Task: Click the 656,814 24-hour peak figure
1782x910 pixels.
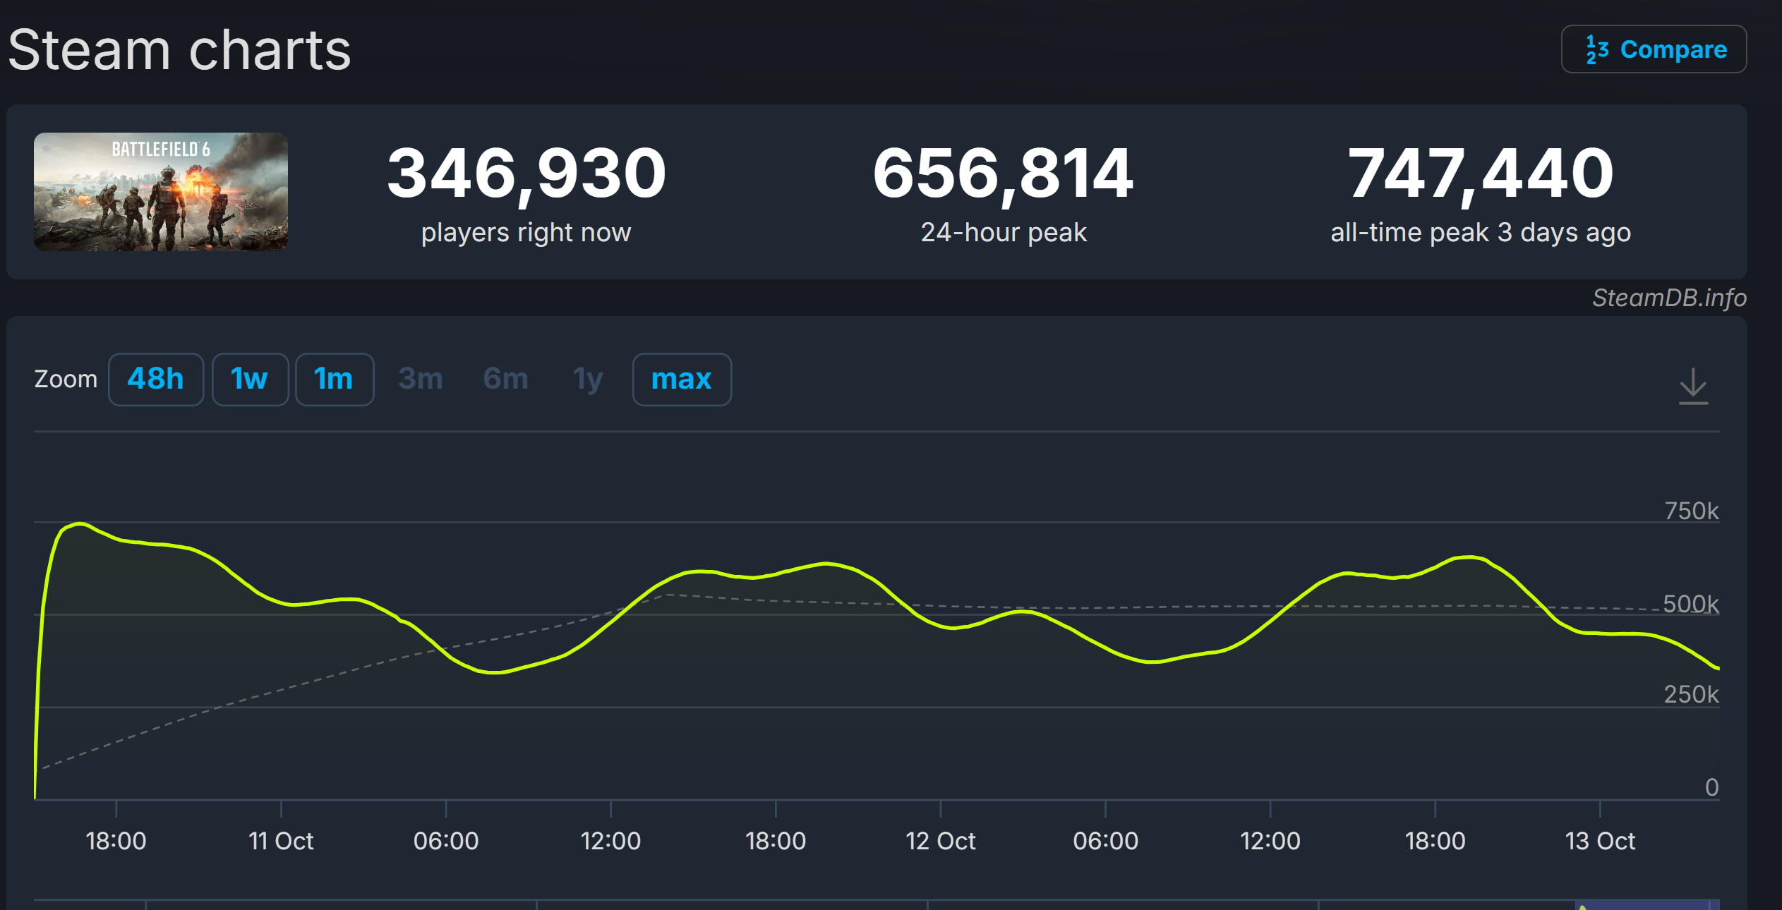Action: (x=1003, y=174)
